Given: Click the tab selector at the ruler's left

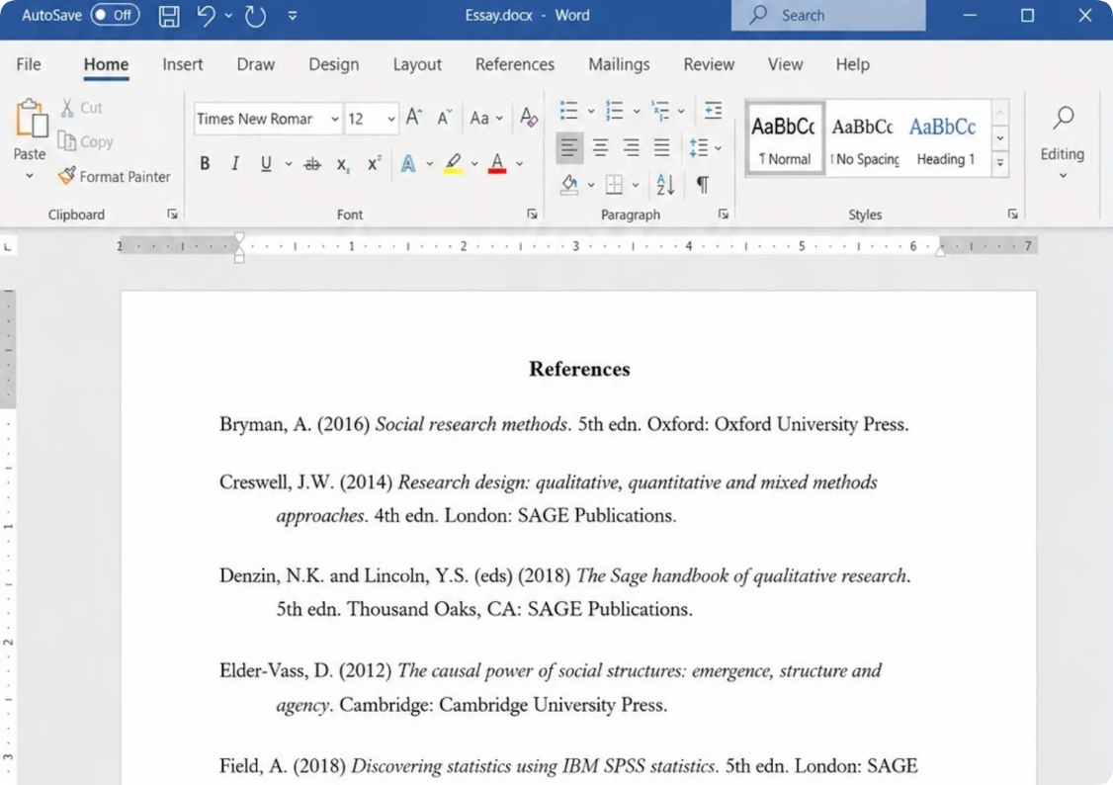Looking at the screenshot, I should click(x=8, y=246).
